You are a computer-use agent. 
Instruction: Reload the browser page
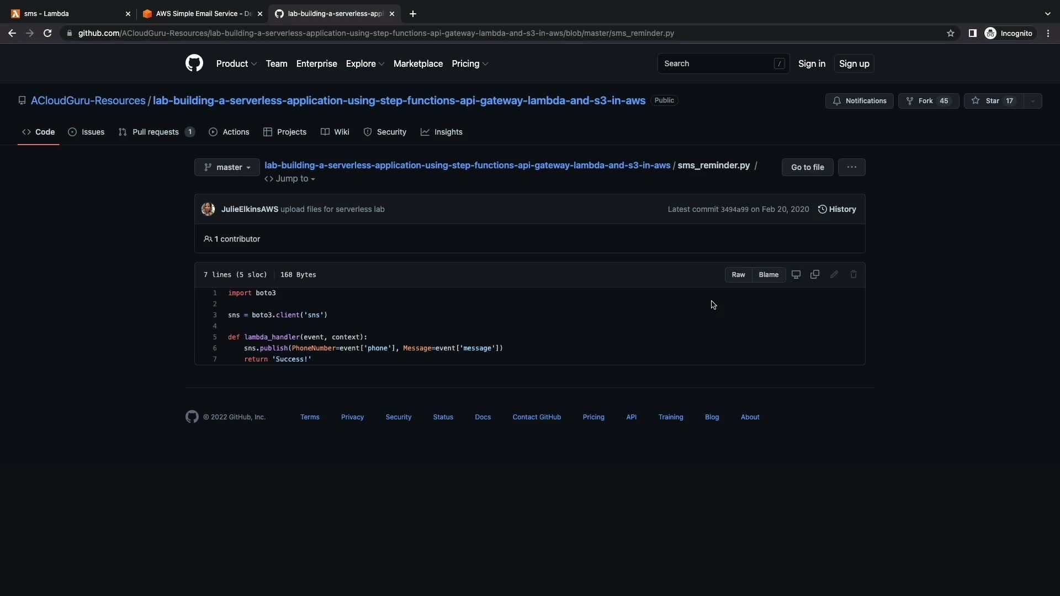pyautogui.click(x=47, y=33)
